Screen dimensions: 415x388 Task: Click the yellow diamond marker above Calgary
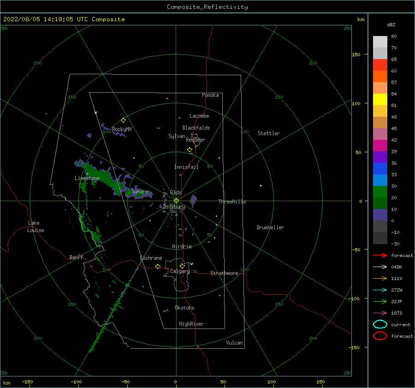(x=182, y=266)
